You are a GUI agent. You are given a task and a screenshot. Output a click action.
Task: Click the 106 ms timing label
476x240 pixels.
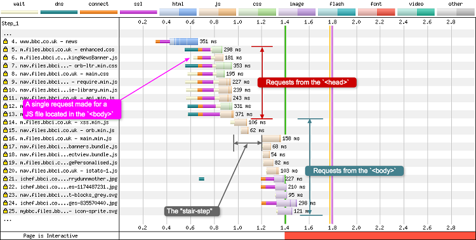[257, 123]
